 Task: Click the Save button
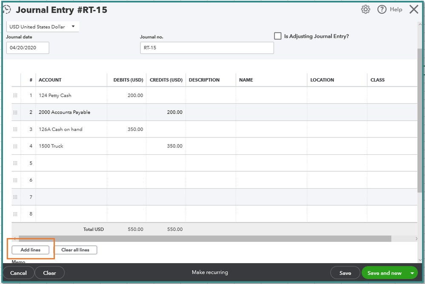345,273
